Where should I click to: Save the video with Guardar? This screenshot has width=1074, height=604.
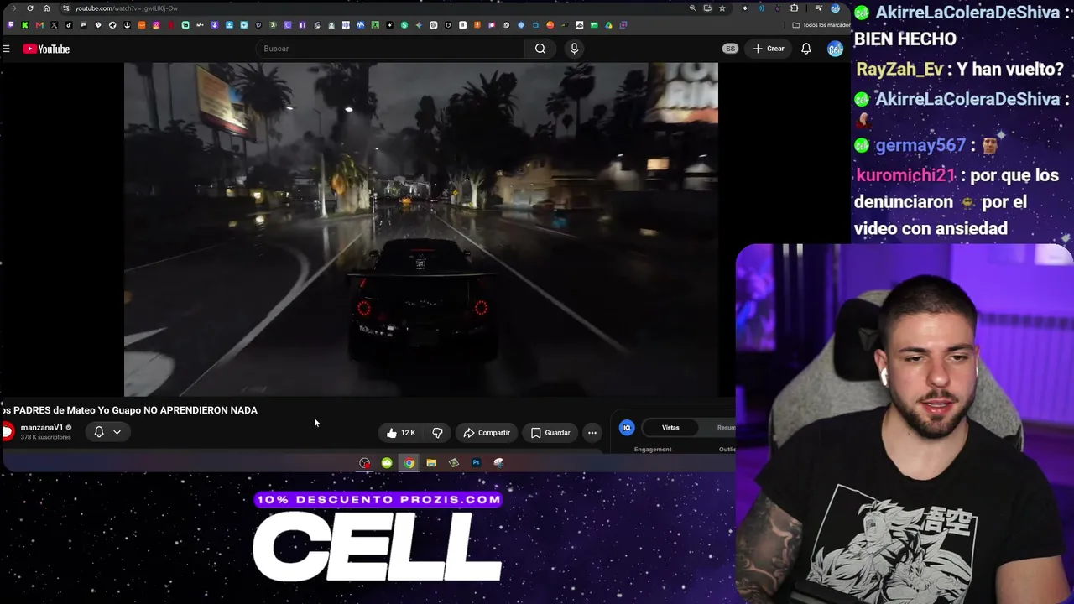pyautogui.click(x=550, y=433)
